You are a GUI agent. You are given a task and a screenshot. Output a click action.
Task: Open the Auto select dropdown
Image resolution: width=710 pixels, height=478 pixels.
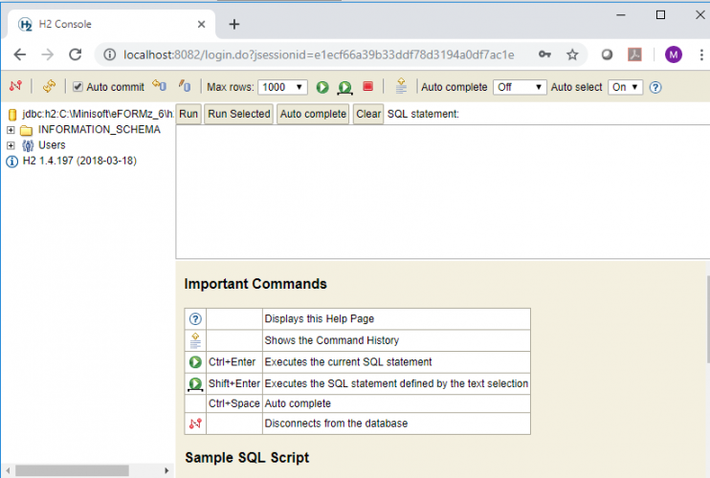click(x=625, y=87)
